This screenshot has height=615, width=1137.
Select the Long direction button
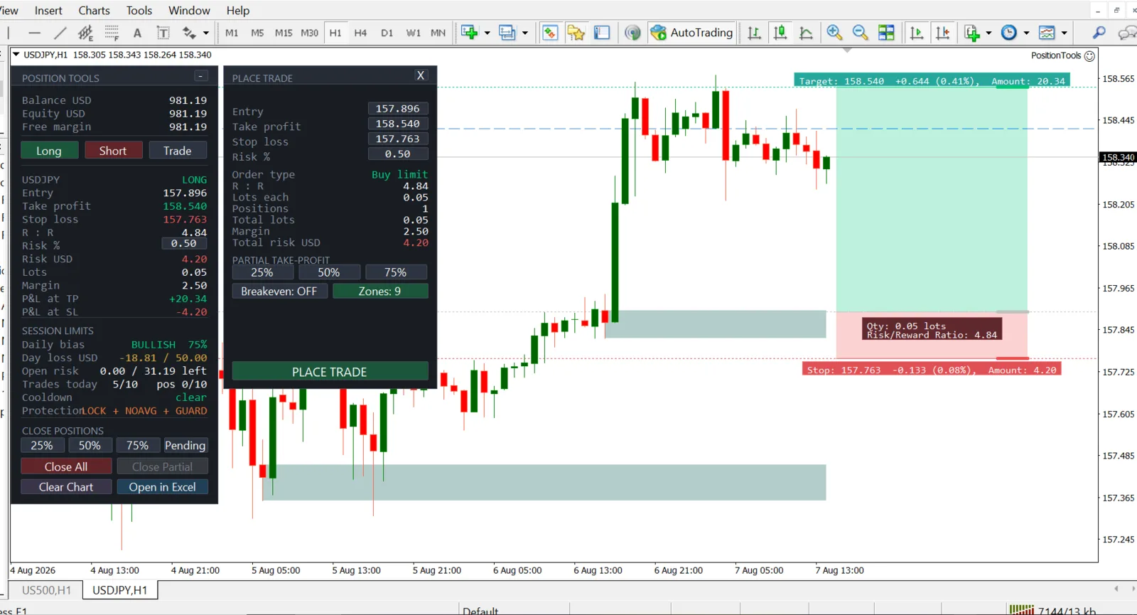tap(49, 151)
